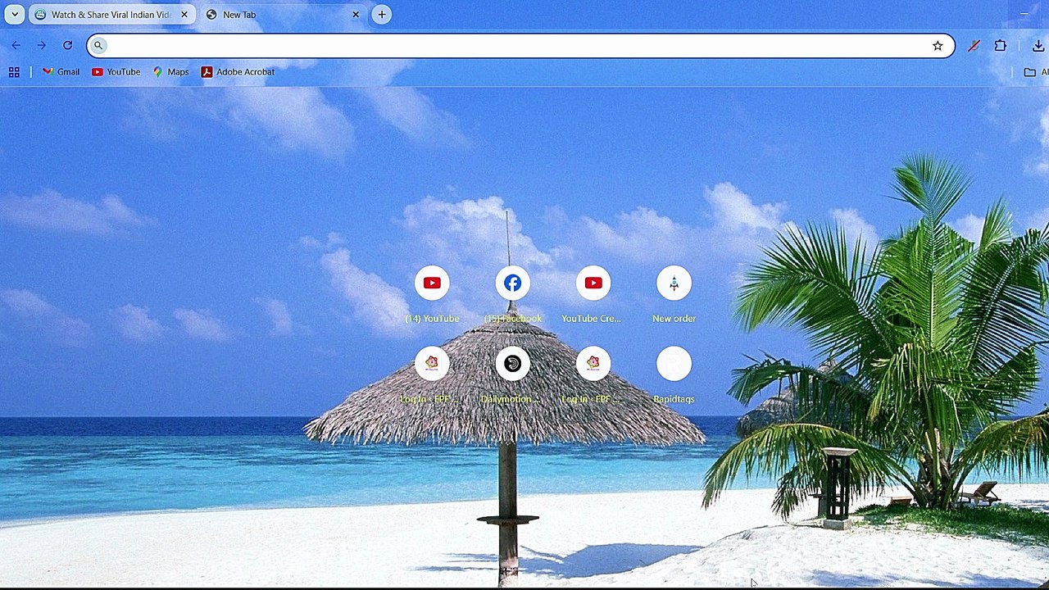
Task: Open the Maps bookmark
Action: pyautogui.click(x=170, y=72)
